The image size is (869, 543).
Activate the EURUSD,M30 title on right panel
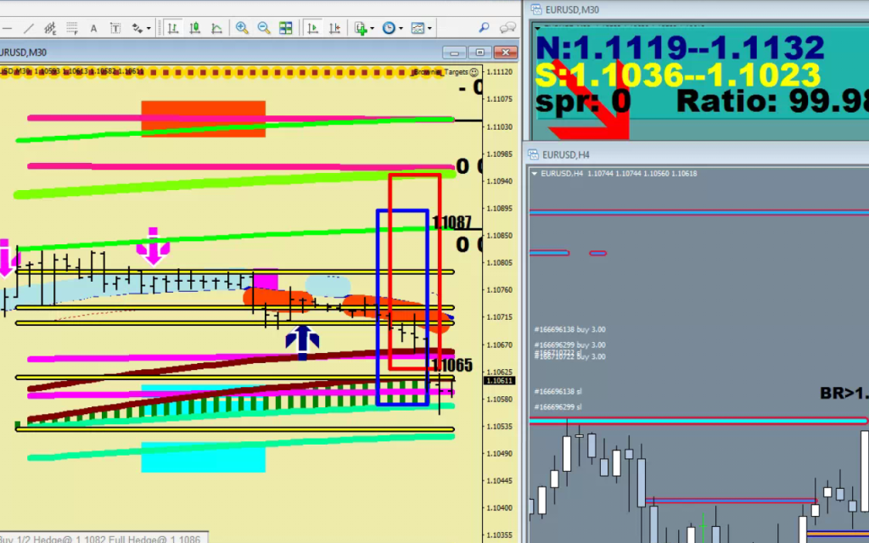pos(571,9)
